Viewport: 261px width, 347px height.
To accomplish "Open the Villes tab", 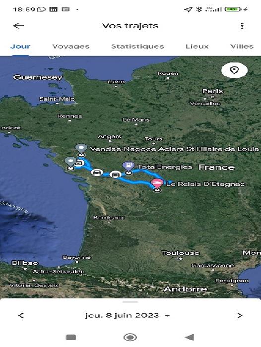I will (242, 47).
